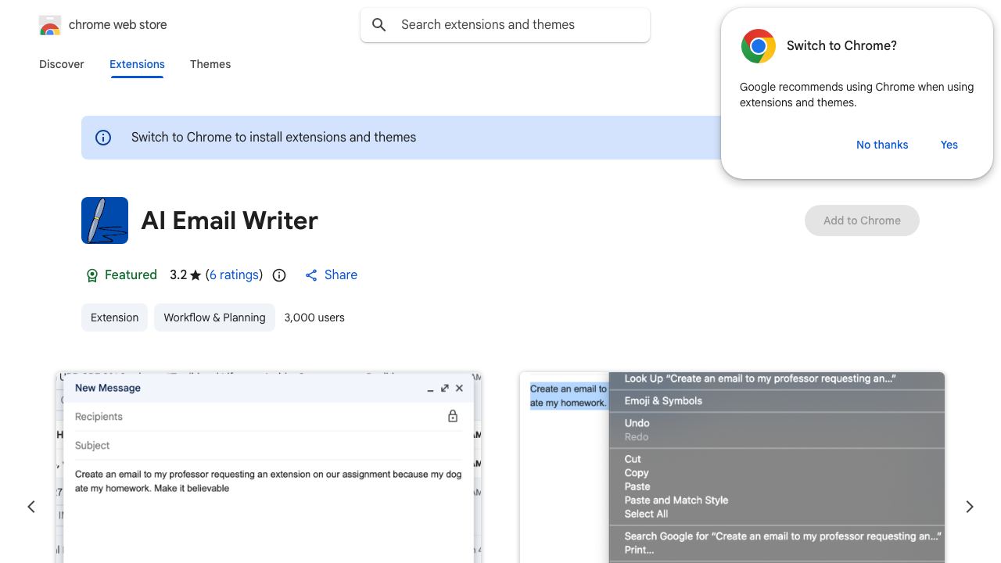Click '3,000 users' text
This screenshot has height=563, width=1001.
click(314, 317)
